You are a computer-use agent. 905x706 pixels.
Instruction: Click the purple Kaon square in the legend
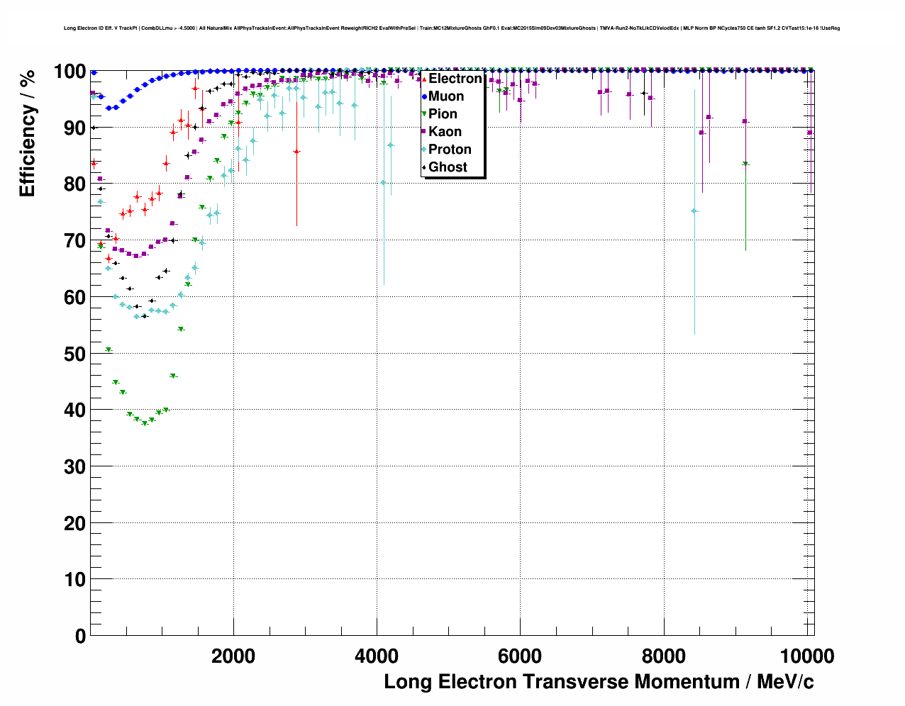coord(425,132)
